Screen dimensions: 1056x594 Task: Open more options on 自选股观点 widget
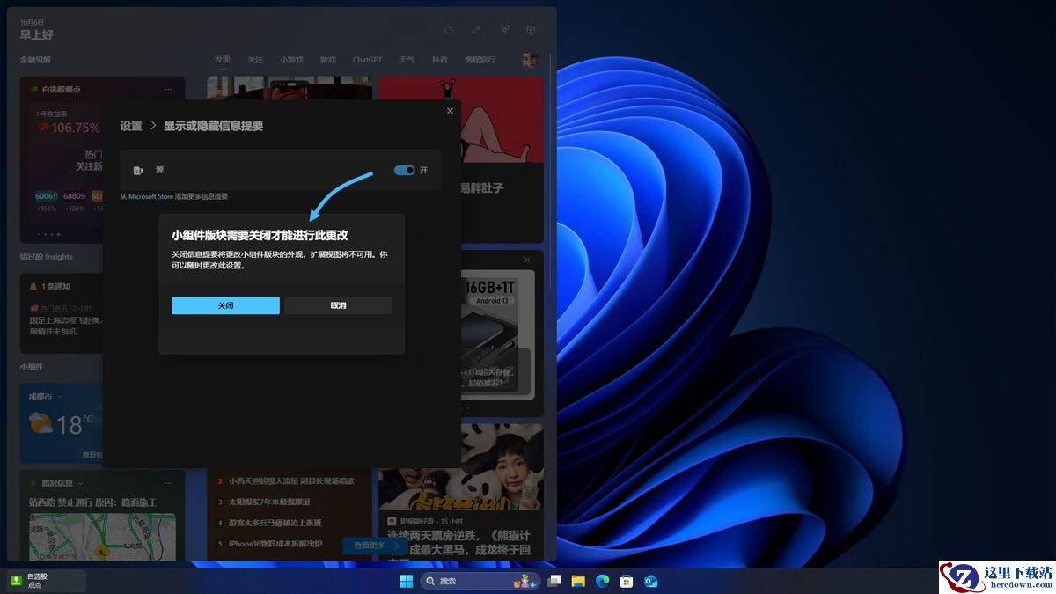[168, 89]
